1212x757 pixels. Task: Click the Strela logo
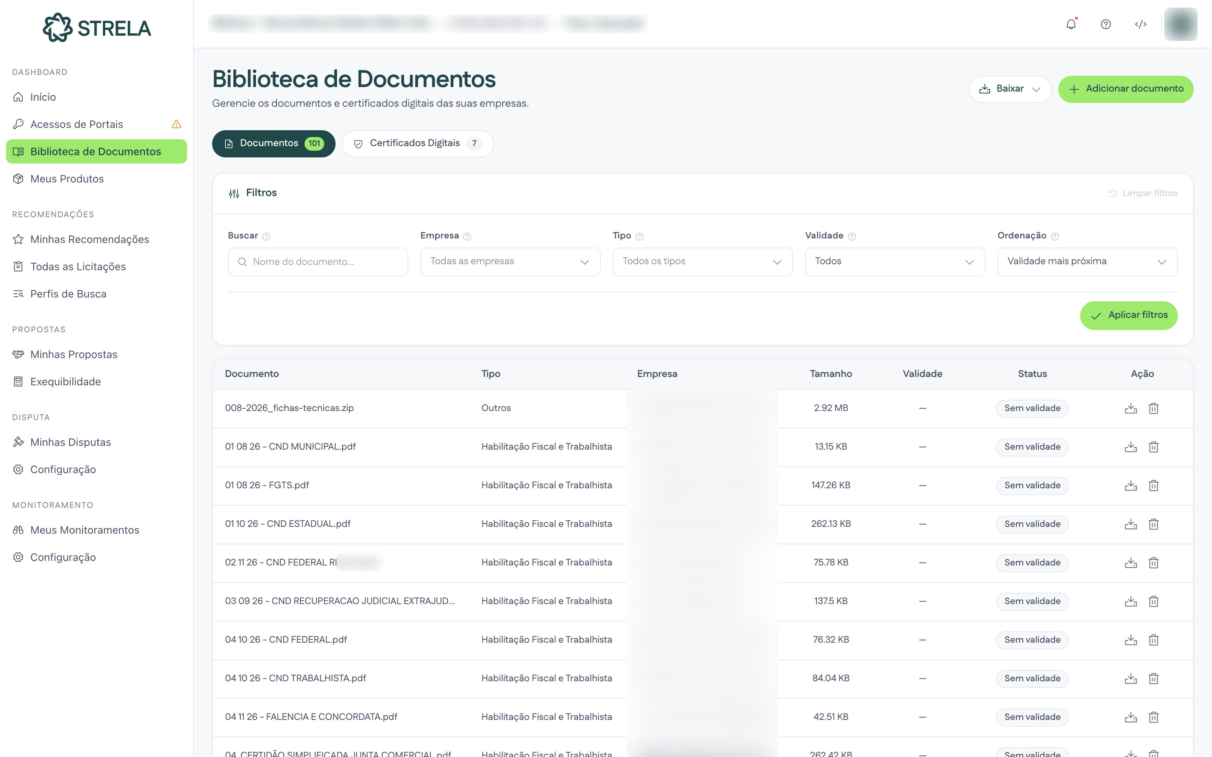pyautogui.click(x=97, y=28)
